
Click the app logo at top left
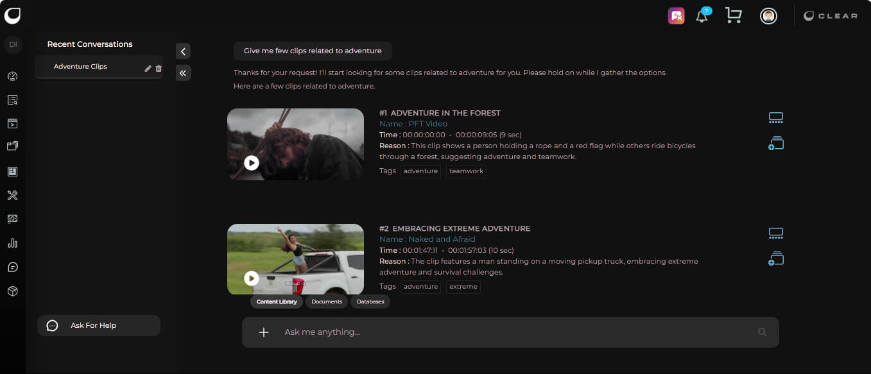[12, 15]
